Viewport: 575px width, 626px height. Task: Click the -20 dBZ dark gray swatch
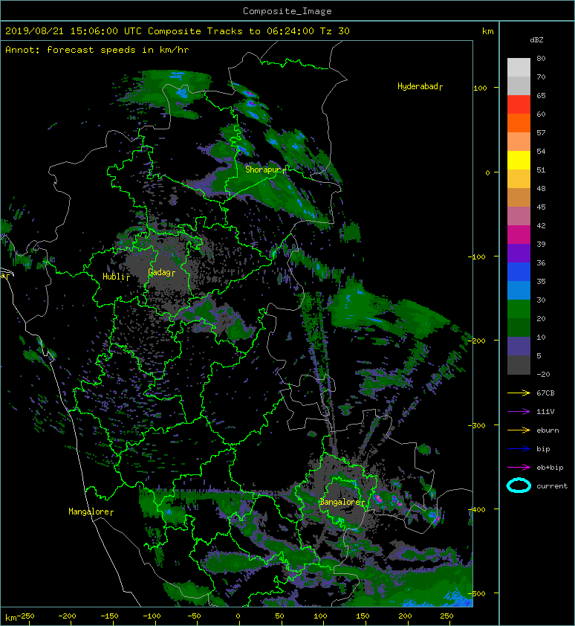click(519, 365)
